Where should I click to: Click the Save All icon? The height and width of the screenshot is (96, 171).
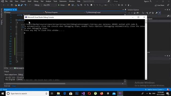pos(22,5)
